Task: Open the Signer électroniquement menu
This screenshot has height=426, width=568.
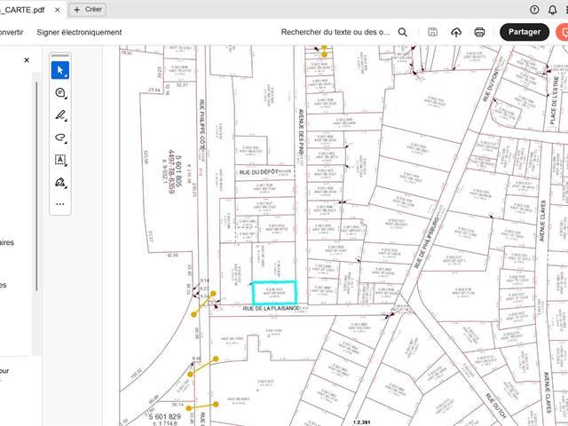Action: [x=79, y=32]
